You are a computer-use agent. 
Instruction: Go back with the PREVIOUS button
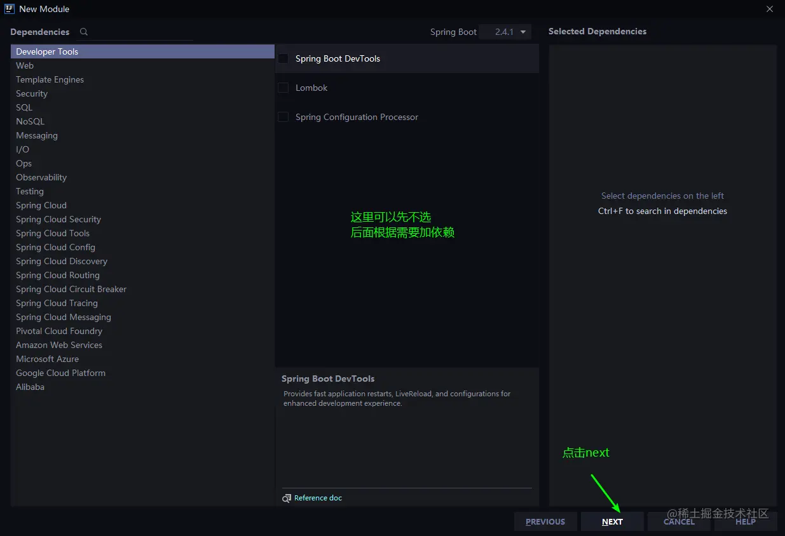pos(545,521)
